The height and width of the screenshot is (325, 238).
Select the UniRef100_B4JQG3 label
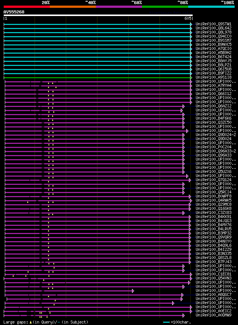pos(213,221)
